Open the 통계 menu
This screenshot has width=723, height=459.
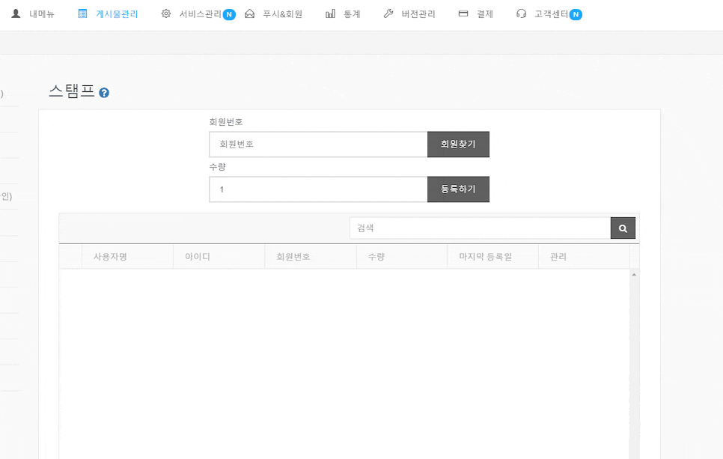tap(352, 13)
